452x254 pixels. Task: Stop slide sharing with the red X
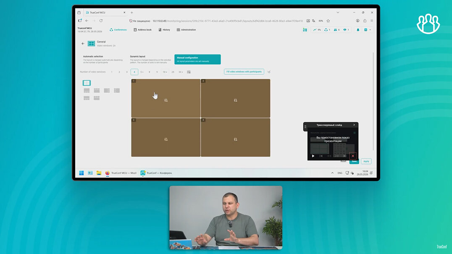[353, 156]
